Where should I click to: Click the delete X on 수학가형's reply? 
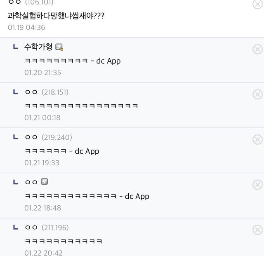(x=257, y=49)
